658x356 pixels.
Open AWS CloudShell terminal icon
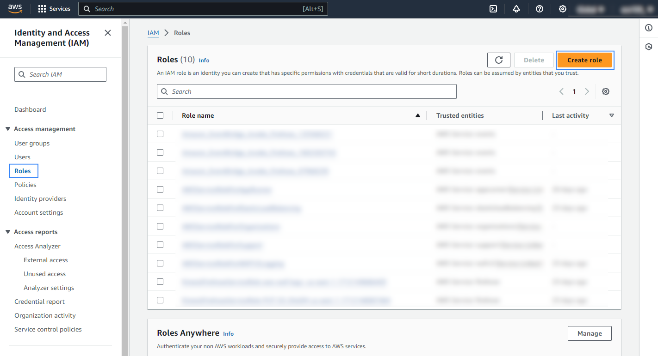pyautogui.click(x=493, y=9)
